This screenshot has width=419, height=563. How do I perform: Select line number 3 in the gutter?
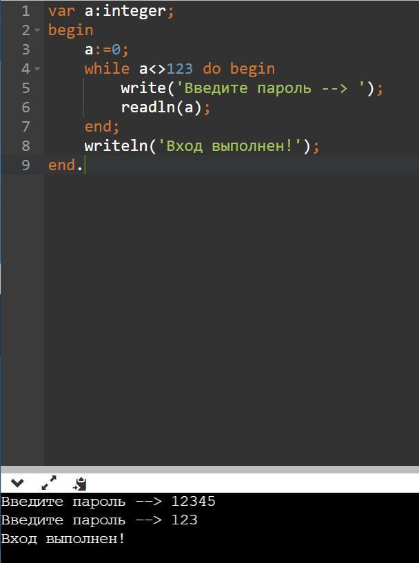[25, 50]
